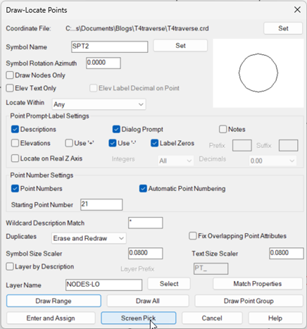Viewport: 307px width, 329px height.
Task: Edit the Symbol Size Scaler field
Action: pos(146,254)
